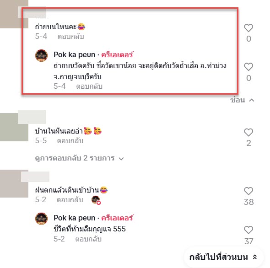Tap the heart on "ฝนตกแล้วเดินเข้าบ้าน" comment
The image size is (270, 268).
(x=248, y=191)
